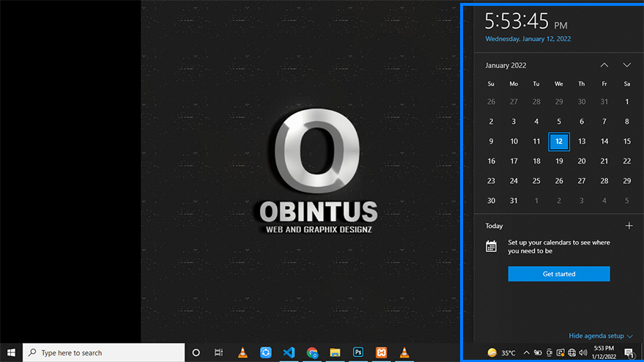This screenshot has height=362, width=644.
Task: Select January 19 in the calendar
Action: [559, 161]
